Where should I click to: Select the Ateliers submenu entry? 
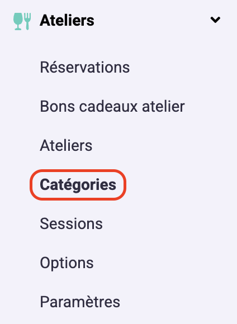pyautogui.click(x=66, y=145)
